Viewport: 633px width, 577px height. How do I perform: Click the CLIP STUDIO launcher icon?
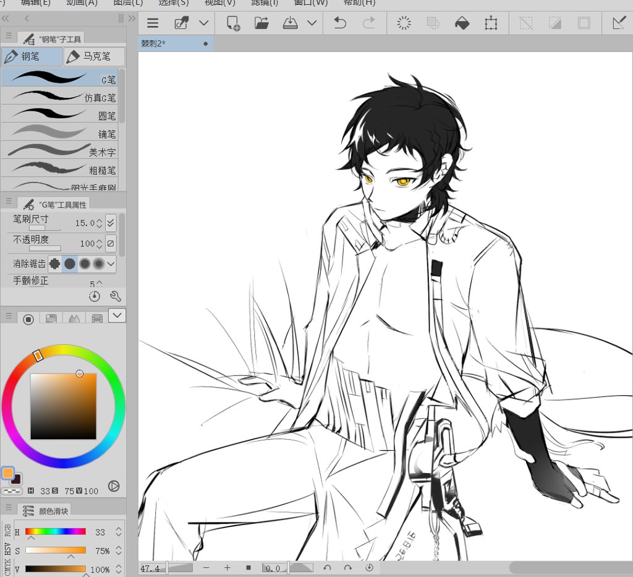click(x=182, y=23)
